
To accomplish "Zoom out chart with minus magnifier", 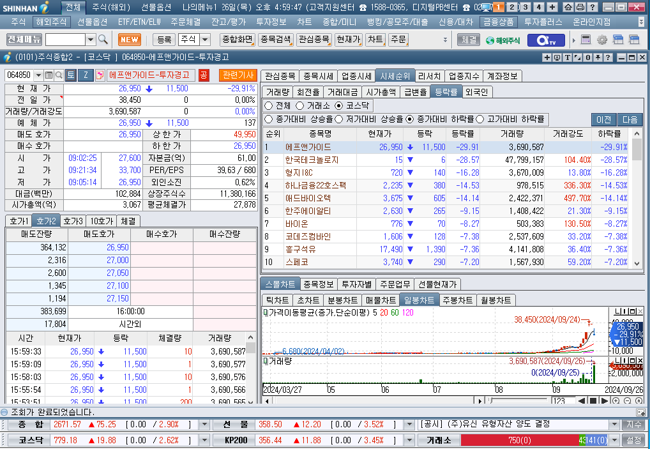I will 627,401.
